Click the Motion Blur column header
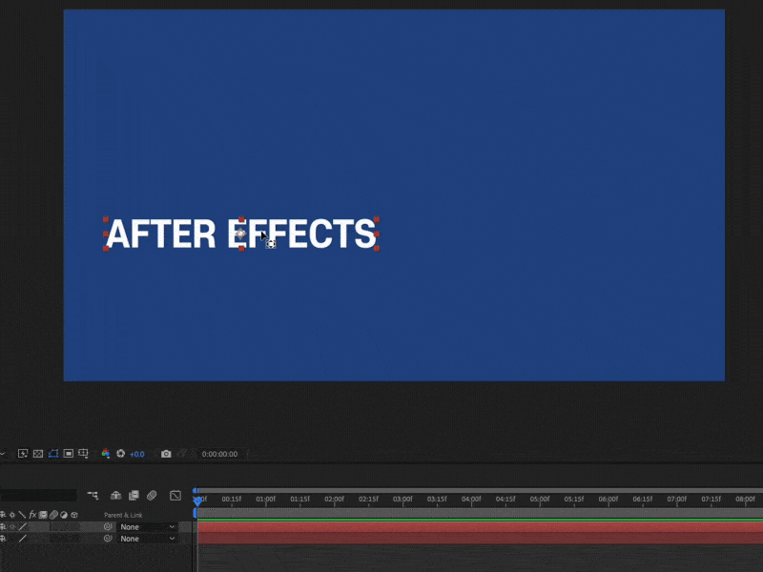Screen dimensions: 763x572 click(53, 514)
